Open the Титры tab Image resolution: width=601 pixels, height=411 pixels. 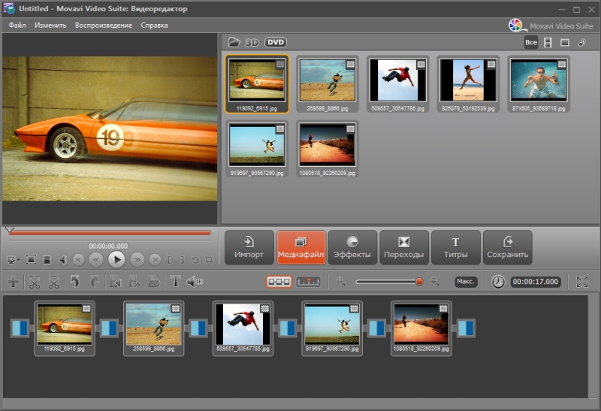pos(456,247)
